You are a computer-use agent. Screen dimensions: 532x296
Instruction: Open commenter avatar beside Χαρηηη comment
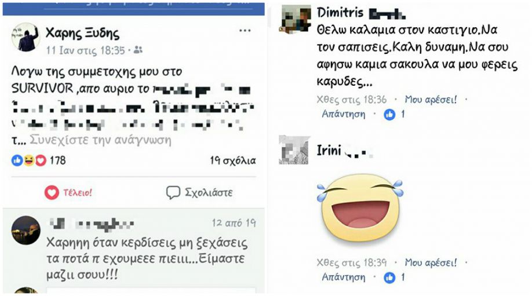(25, 230)
